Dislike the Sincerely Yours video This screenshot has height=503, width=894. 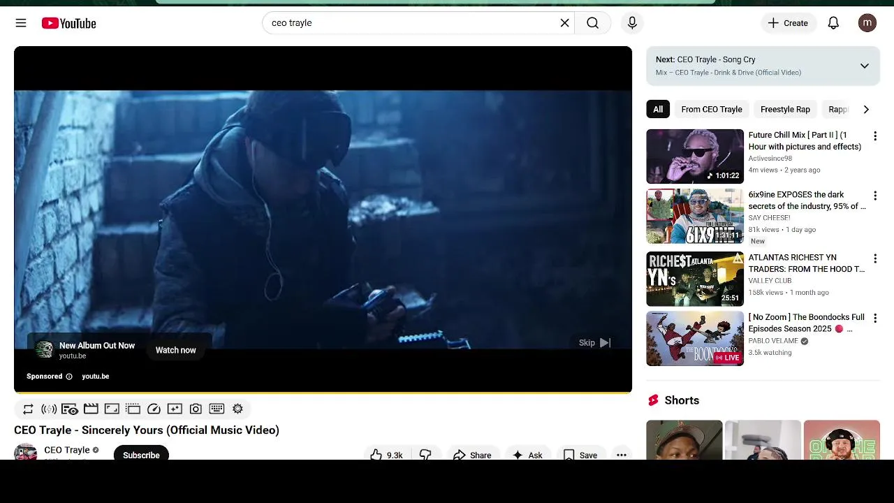coord(425,454)
